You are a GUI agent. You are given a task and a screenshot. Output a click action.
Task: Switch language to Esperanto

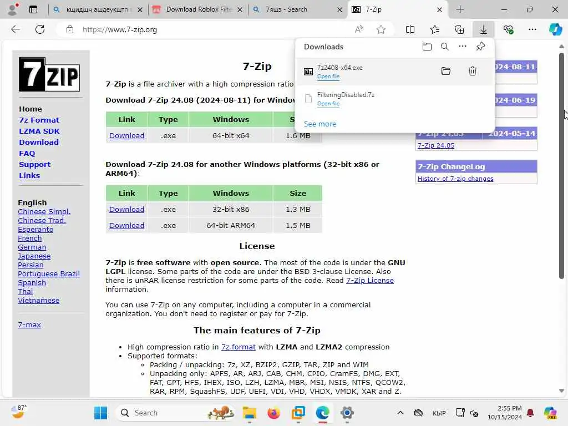35,229
